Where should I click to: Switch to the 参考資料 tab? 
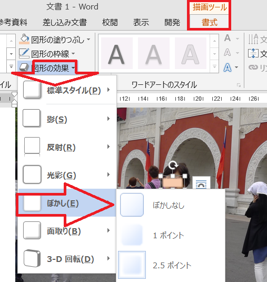[x=13, y=23]
